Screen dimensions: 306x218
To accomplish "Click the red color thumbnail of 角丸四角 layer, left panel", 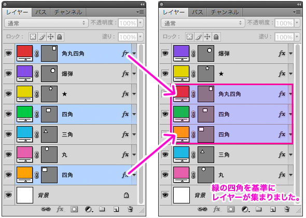I will (x=24, y=51).
